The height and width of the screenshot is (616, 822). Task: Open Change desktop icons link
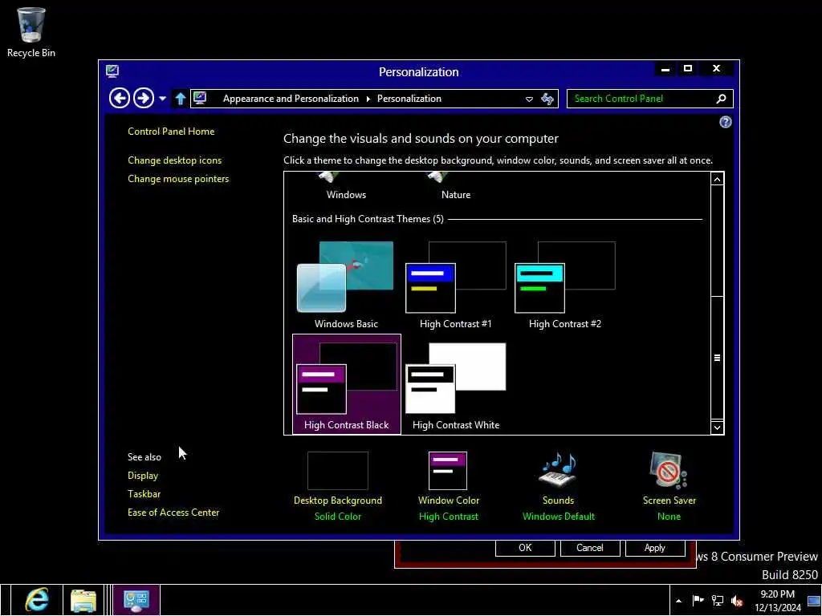[x=174, y=160]
